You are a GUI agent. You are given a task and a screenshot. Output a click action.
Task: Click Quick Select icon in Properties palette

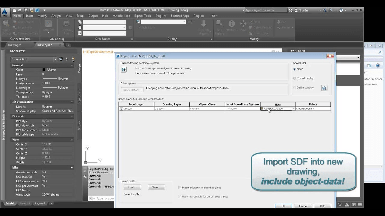[x=73, y=59]
